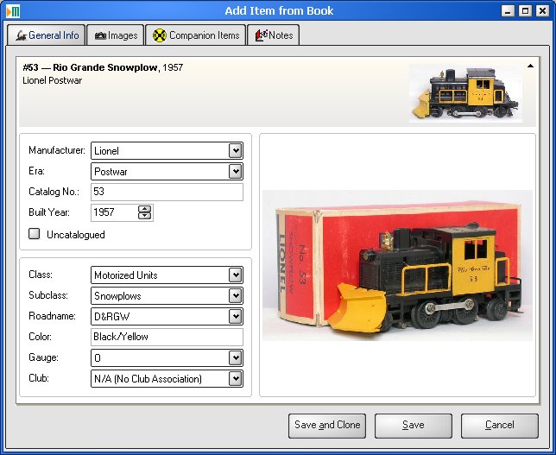556x455 pixels.
Task: Decrease Built Year with down arrow
Action: coord(144,216)
